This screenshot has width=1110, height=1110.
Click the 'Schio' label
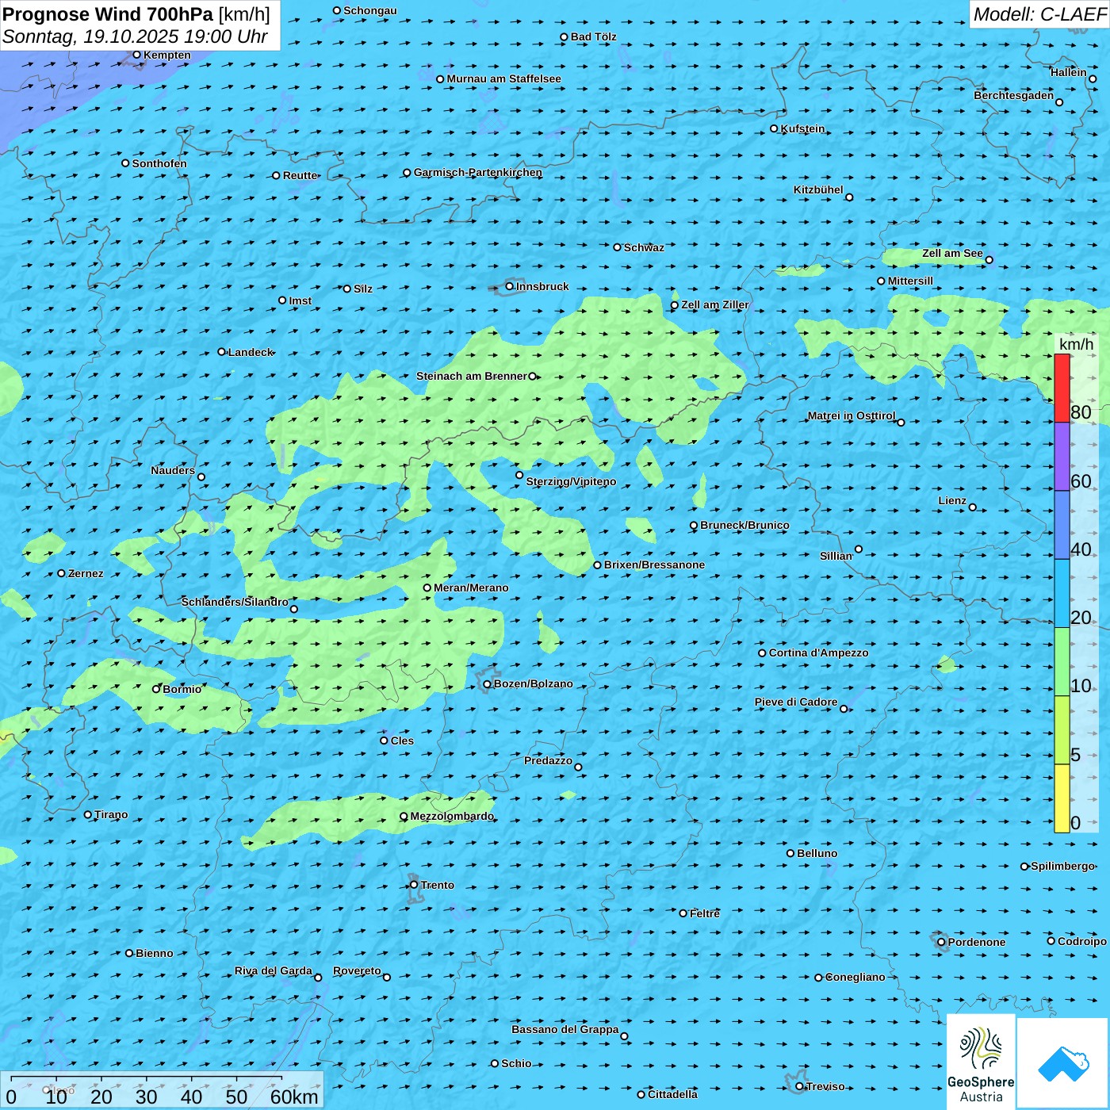516,1063
